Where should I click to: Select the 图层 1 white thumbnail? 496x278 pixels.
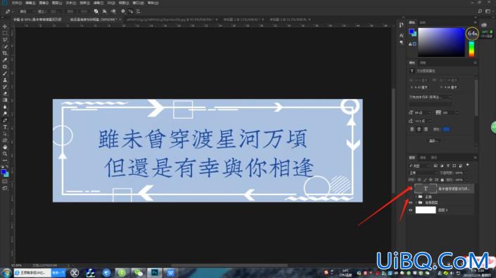426,210
